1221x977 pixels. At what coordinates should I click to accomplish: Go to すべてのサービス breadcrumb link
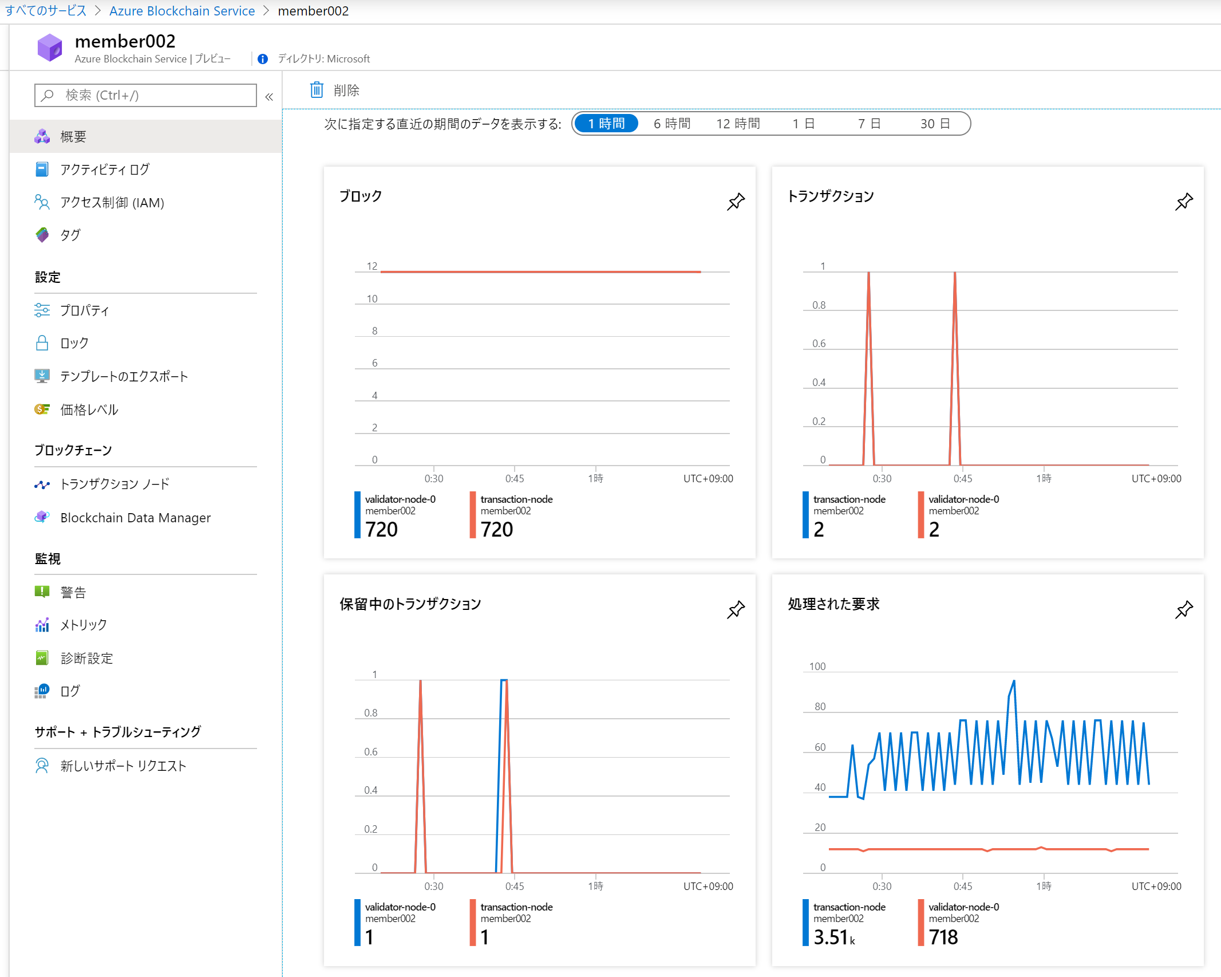point(46,11)
